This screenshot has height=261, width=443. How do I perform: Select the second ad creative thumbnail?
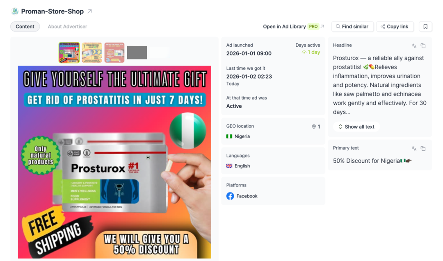pos(92,52)
